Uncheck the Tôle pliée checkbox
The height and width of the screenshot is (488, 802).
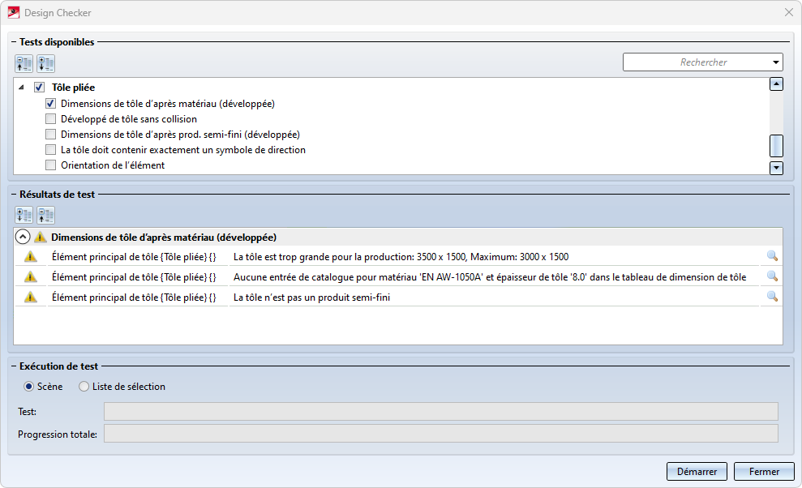coord(40,88)
